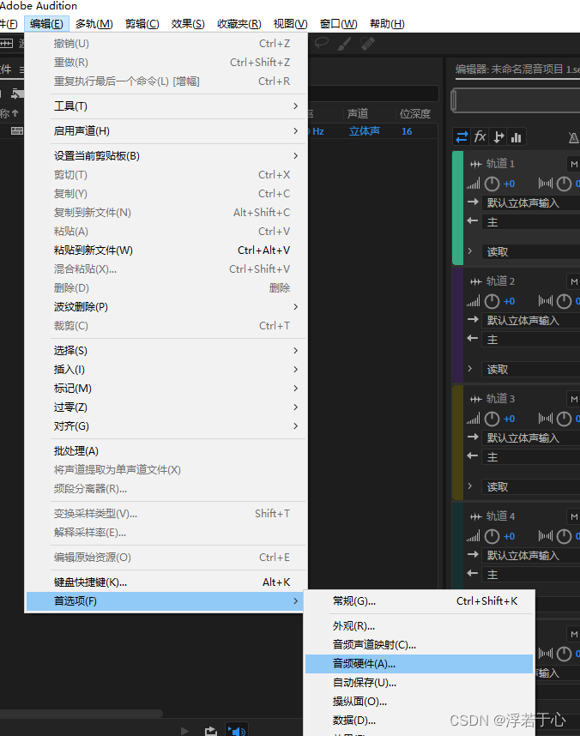
Task: Mute 轨道 2 with its M button
Action: coord(574,281)
